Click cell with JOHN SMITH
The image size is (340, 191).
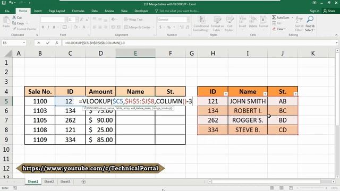click(x=248, y=101)
